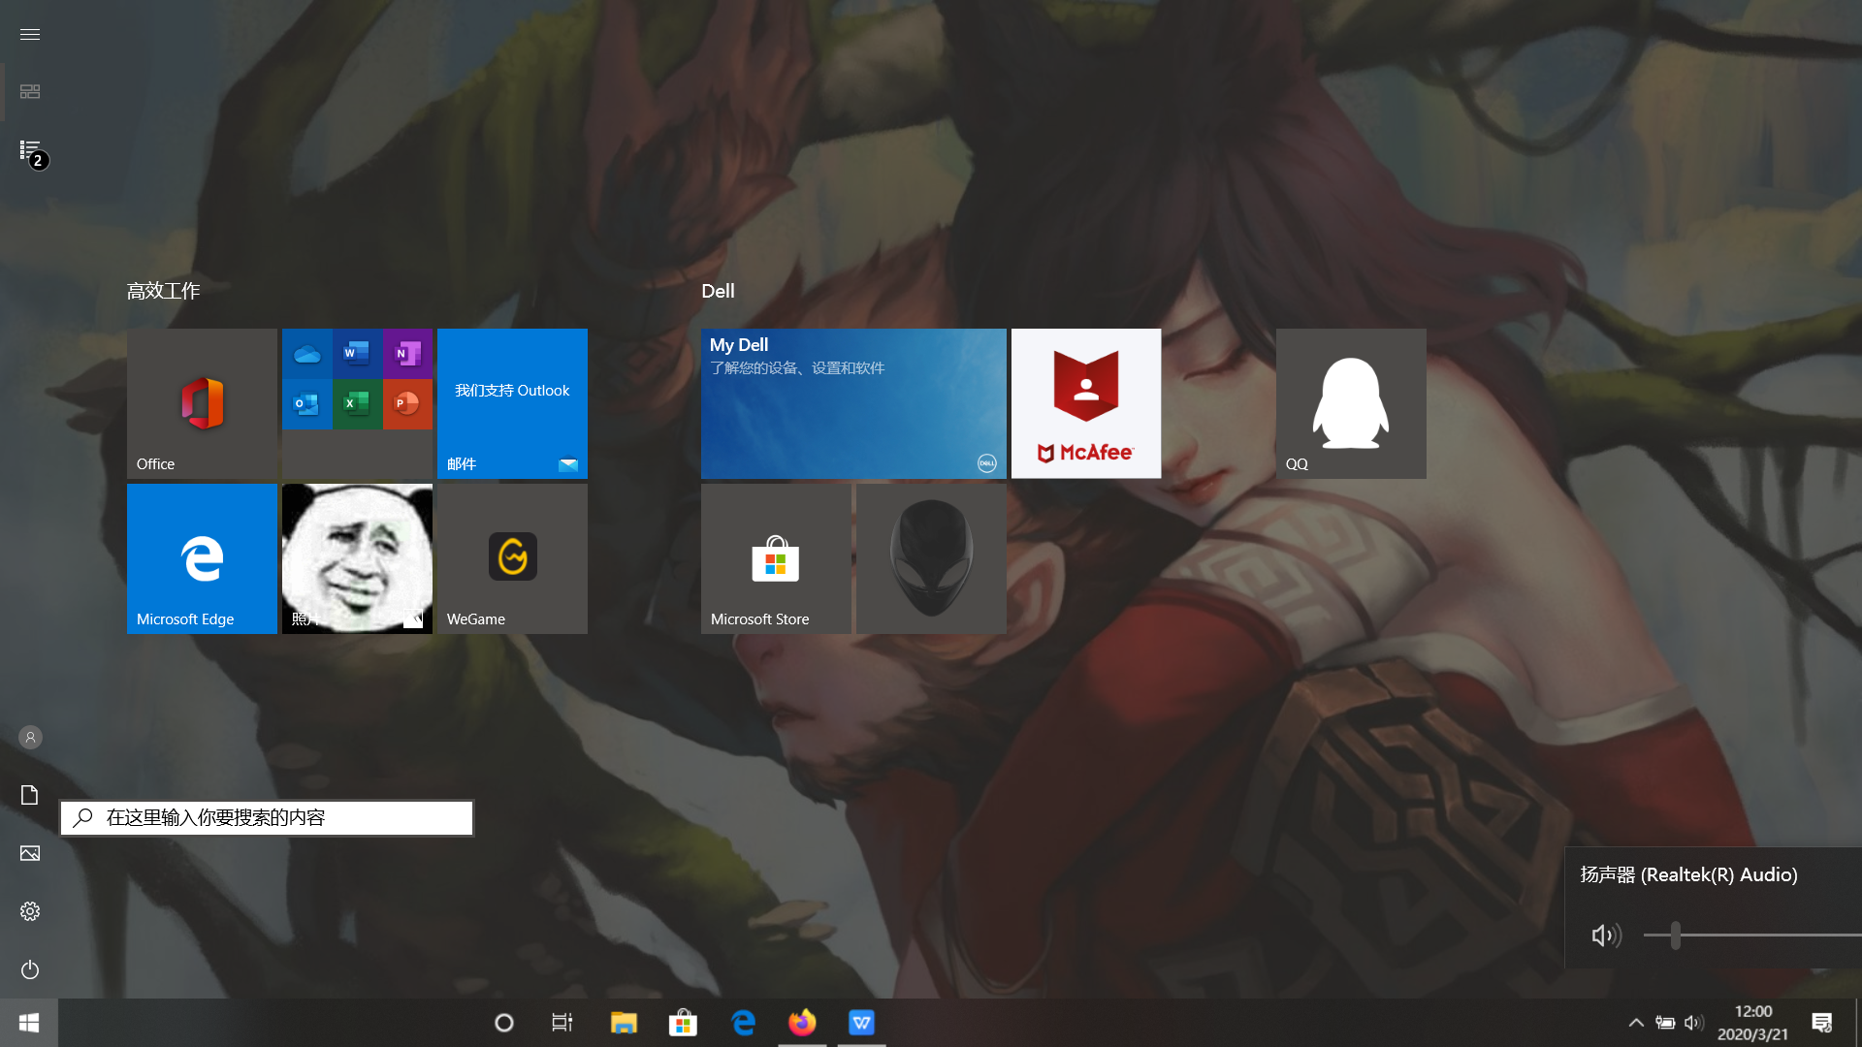This screenshot has width=1862, height=1047.
Task: Launch Word from the Office apps tile
Action: tap(357, 354)
